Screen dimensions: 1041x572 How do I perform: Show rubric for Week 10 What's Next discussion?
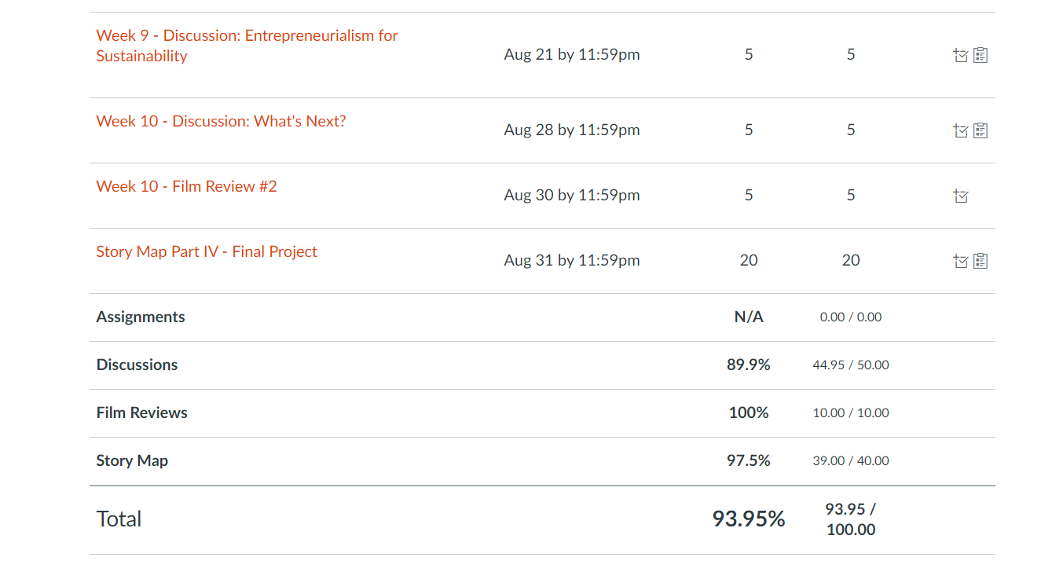tap(981, 130)
